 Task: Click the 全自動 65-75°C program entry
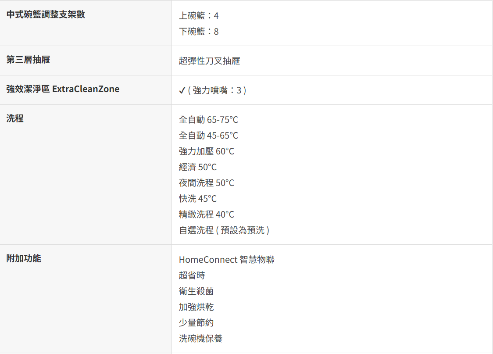click(x=208, y=120)
